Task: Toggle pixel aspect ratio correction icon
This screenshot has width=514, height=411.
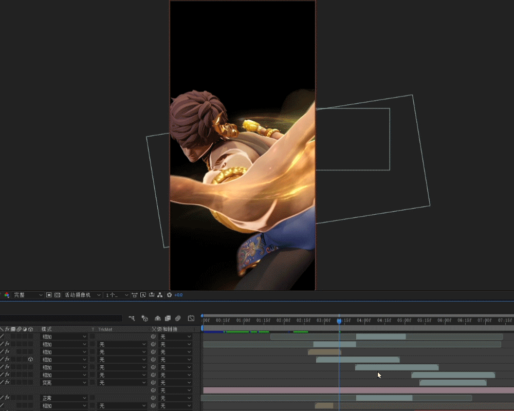Action: [134, 295]
